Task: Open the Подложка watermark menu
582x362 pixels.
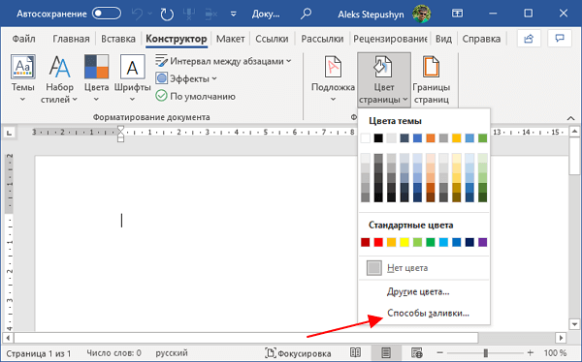Action: (333, 78)
